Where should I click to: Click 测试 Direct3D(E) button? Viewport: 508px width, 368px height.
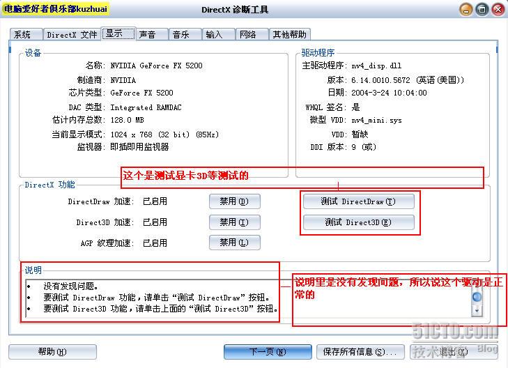359,222
